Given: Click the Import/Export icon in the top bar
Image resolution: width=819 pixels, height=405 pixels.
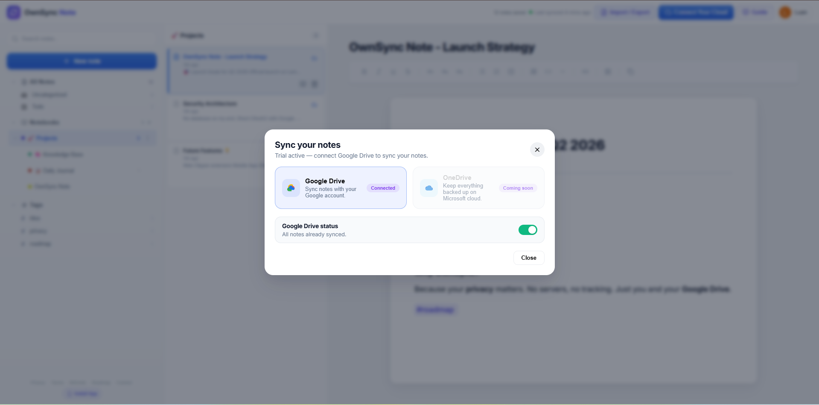Looking at the screenshot, I should tap(603, 12).
